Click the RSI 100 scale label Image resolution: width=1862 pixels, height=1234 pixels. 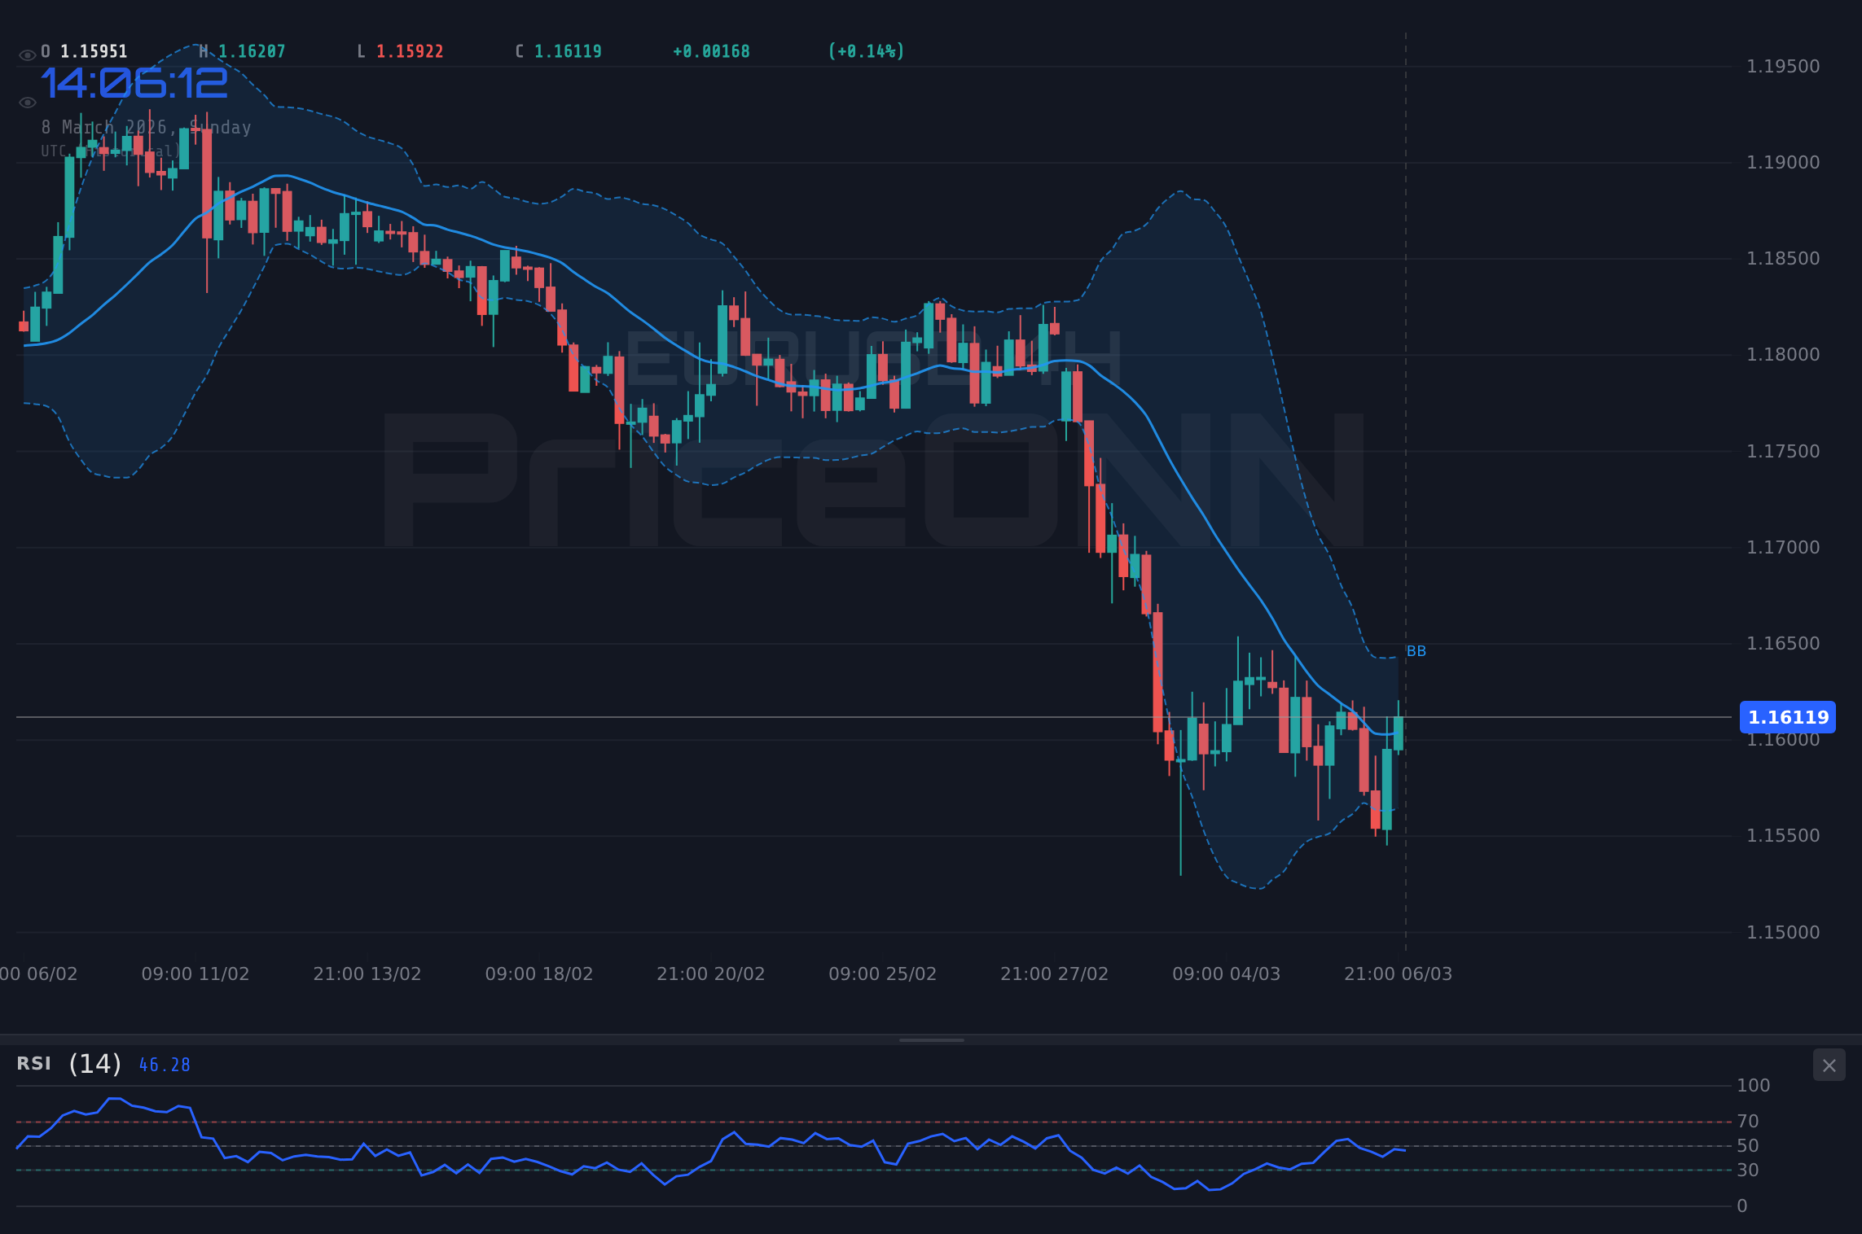point(1754,1086)
